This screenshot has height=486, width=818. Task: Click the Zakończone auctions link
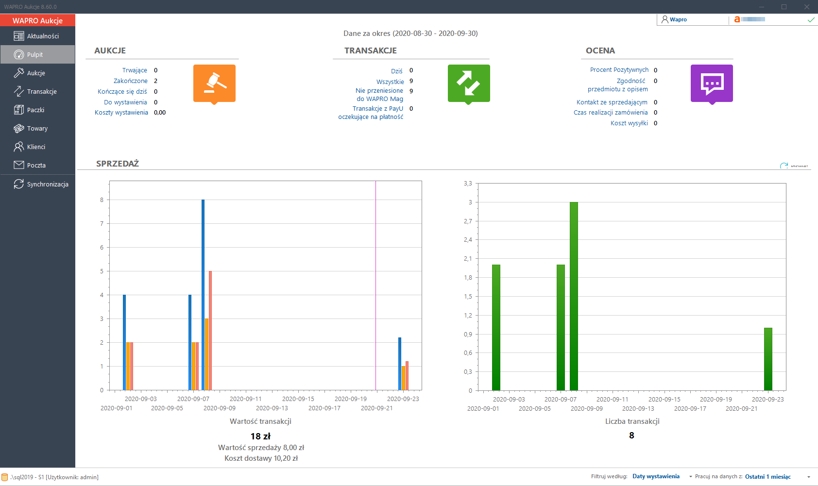pyautogui.click(x=131, y=81)
